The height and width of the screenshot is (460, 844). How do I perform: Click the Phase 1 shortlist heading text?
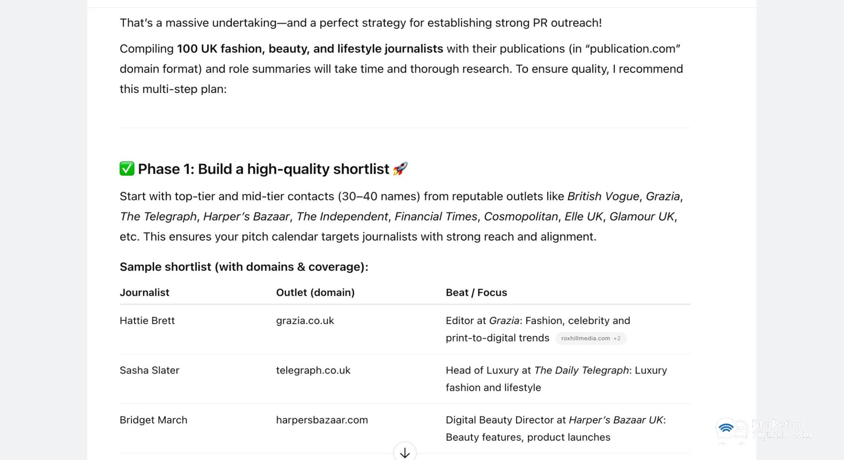coord(263,169)
